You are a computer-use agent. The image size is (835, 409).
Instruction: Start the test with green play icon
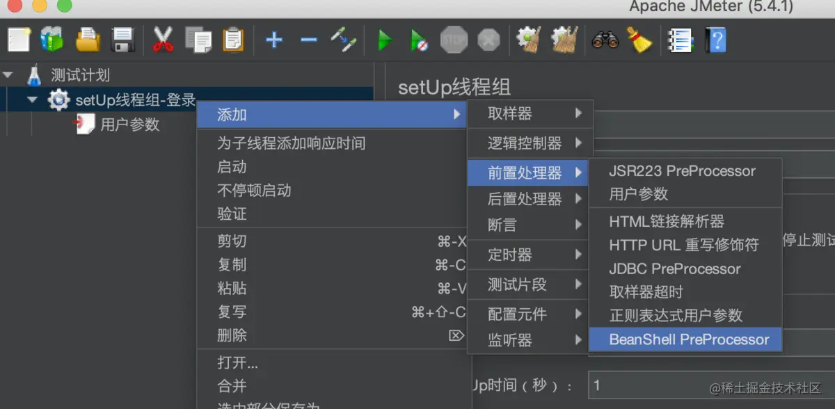(385, 40)
